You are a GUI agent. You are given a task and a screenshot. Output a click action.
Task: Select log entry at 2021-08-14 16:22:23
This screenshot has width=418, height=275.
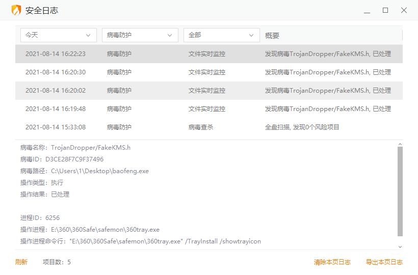(x=208, y=54)
